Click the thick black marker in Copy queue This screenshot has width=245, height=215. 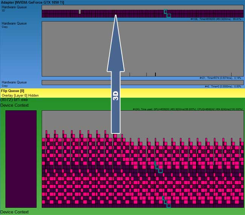pos(155,74)
